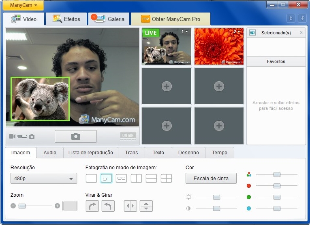The width and height of the screenshot is (310, 225).
Task: Select four-quadrant grid layout
Action: point(166,179)
